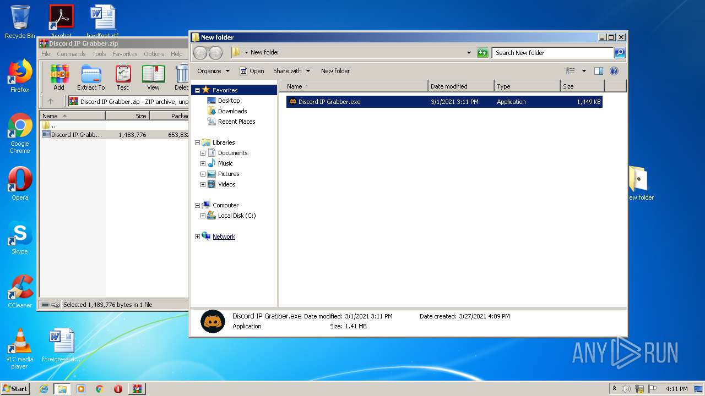Select Discord IP Grabber.exe in Explorer

click(x=444, y=102)
